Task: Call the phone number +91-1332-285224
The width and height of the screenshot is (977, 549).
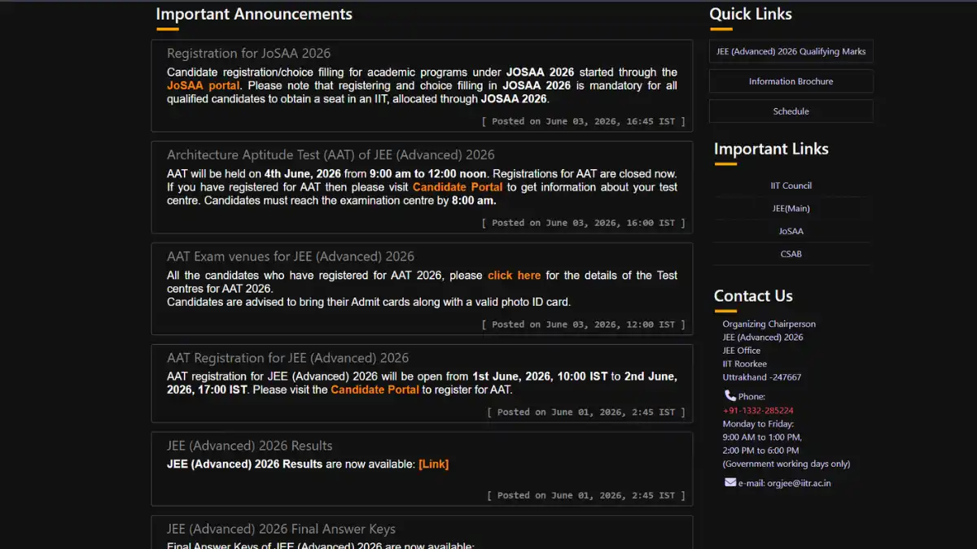Action: (x=758, y=411)
